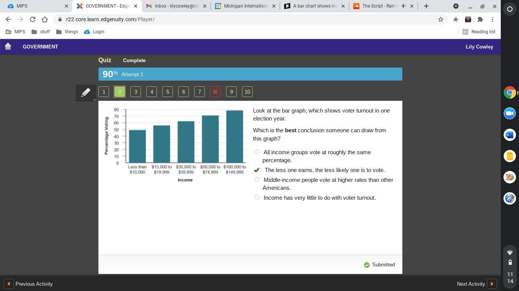The image size is (519, 291).
Task: Go to question 10
Action: 247,92
